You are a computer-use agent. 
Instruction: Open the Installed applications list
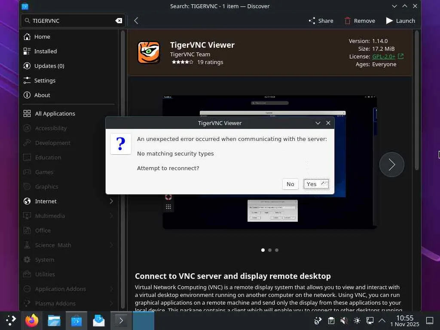click(69, 52)
